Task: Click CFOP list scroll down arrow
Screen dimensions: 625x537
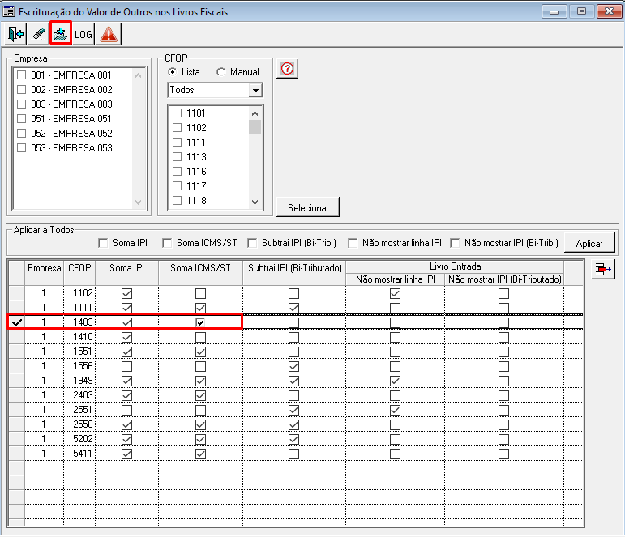Action: [255, 202]
